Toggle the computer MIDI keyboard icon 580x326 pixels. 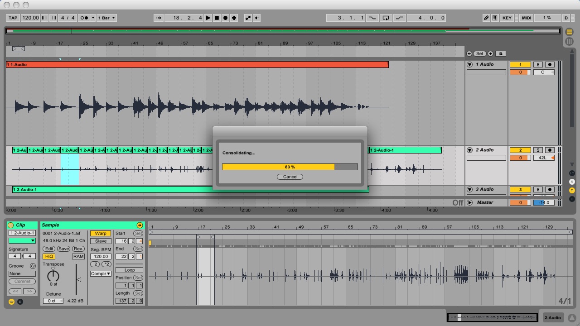tap(495, 18)
